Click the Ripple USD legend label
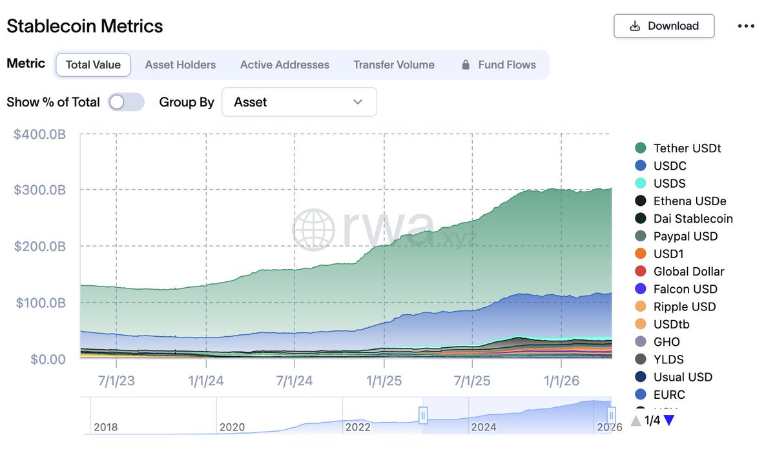Image resolution: width=775 pixels, height=453 pixels. 685,307
